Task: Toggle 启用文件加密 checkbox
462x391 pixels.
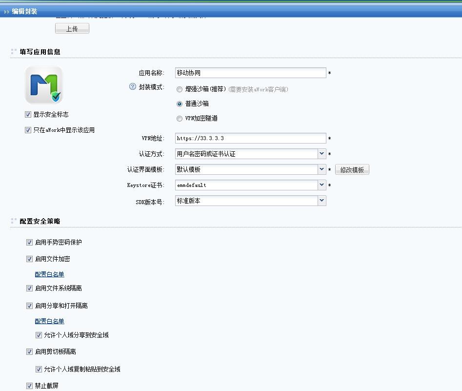Action: [x=30, y=259]
